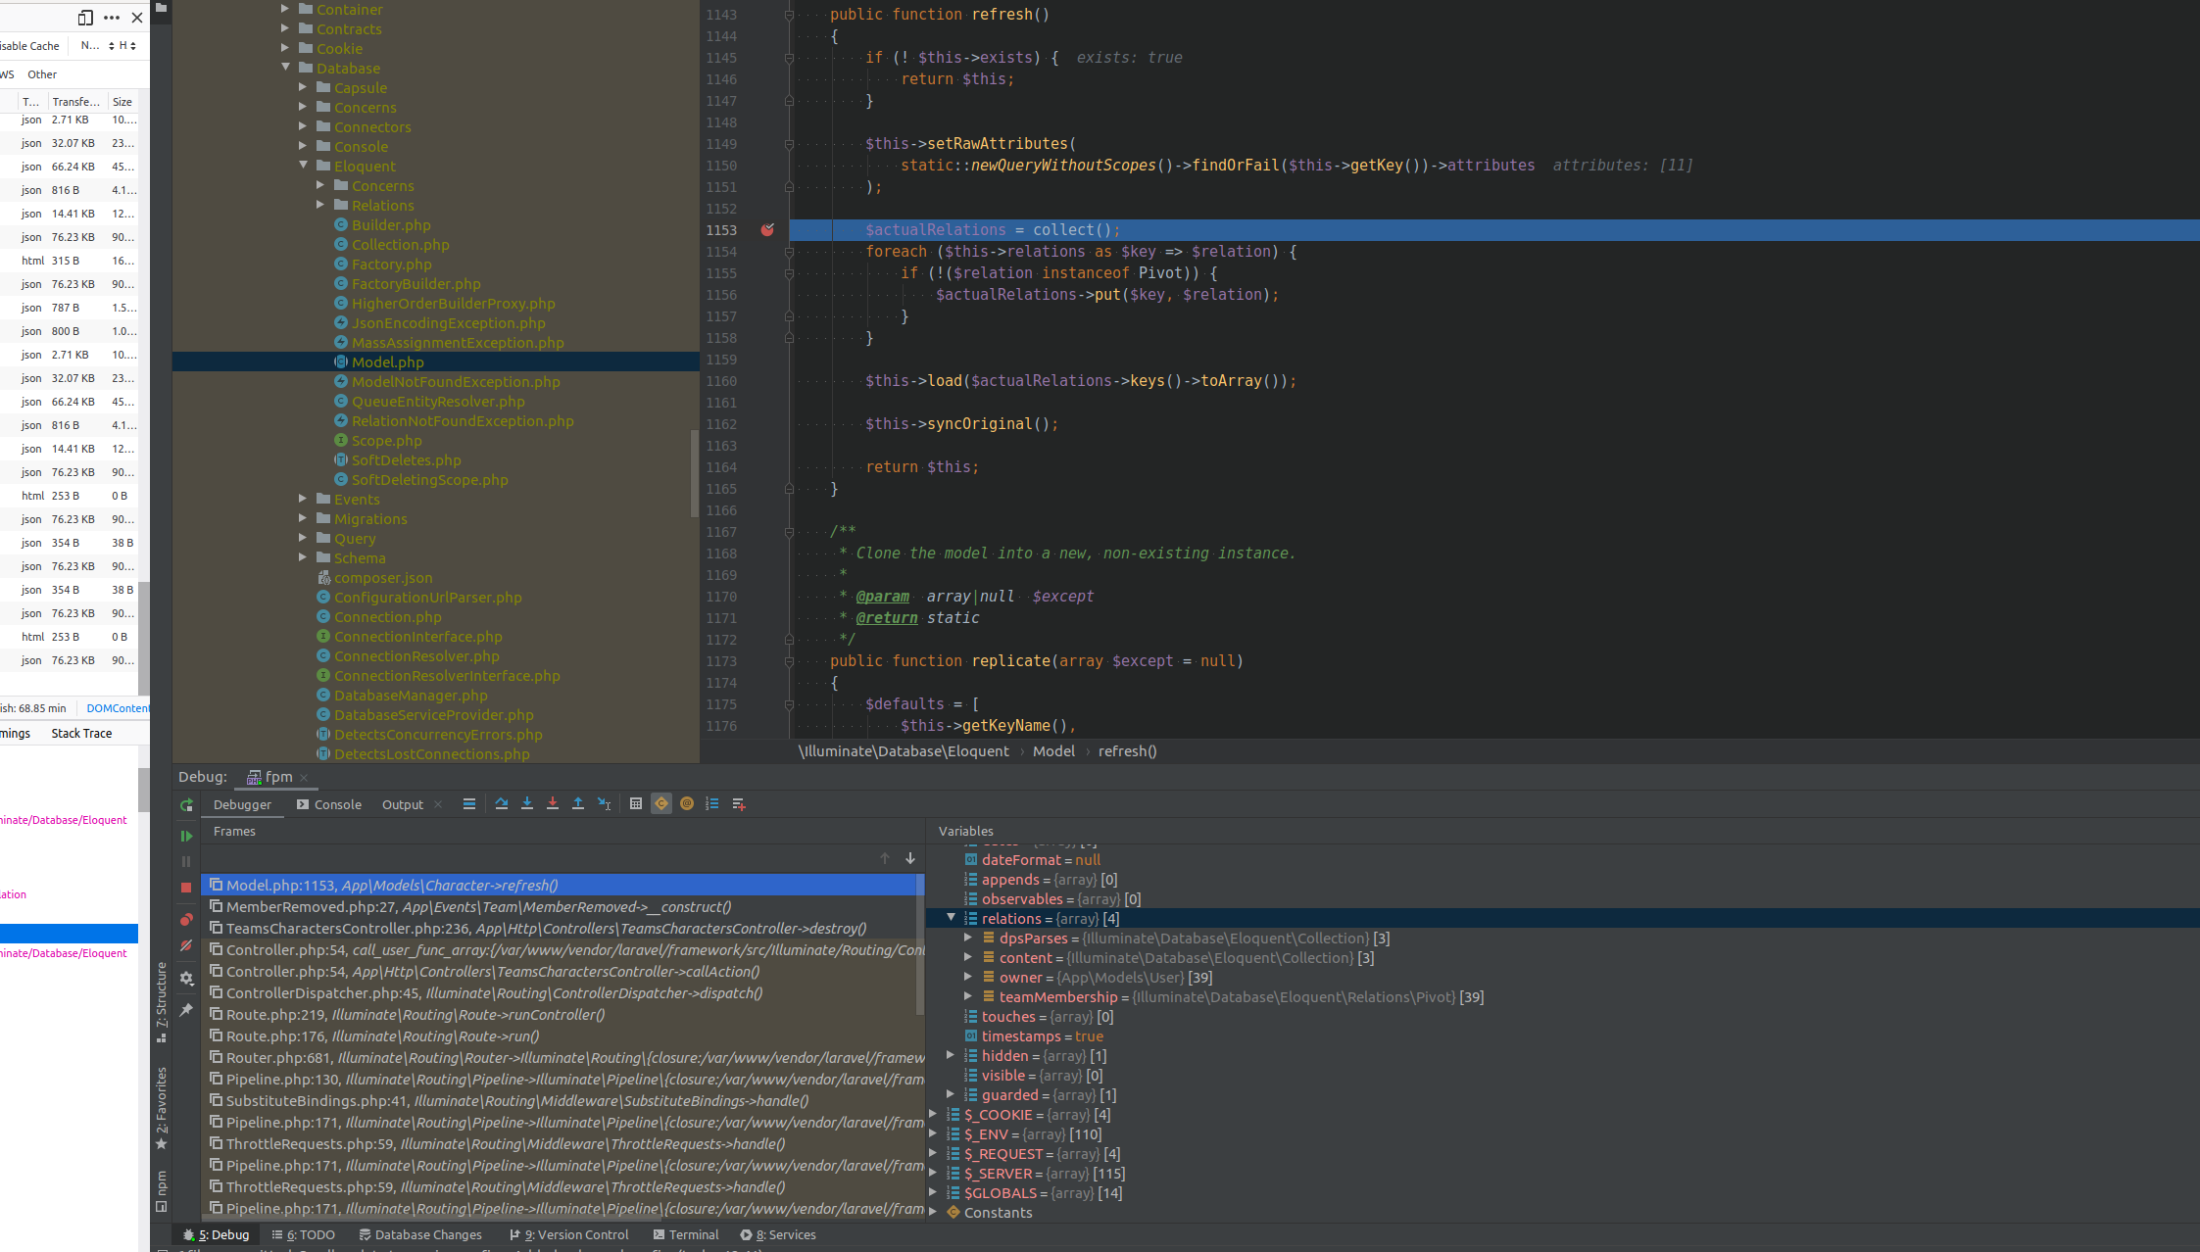2200x1252 pixels.
Task: Stop the fpm debug session
Action: coord(186,887)
